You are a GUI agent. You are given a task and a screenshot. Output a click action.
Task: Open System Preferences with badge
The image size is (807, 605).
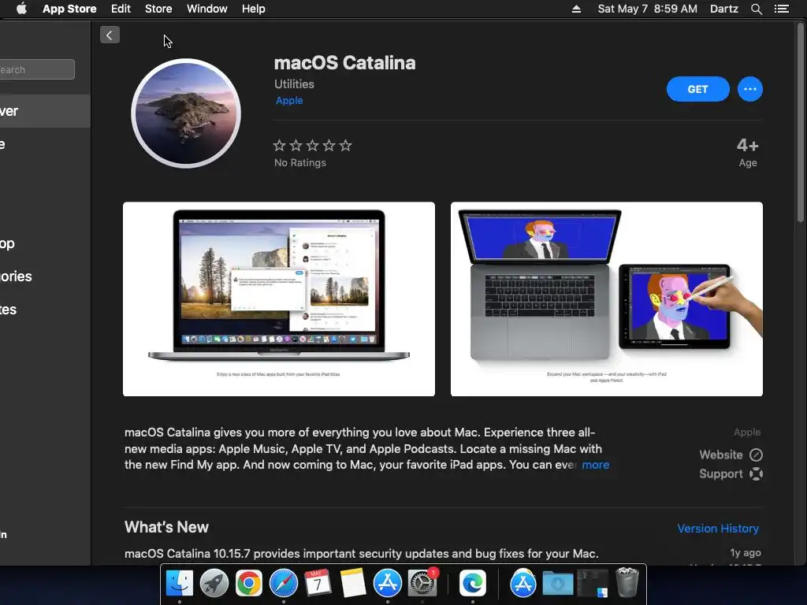(422, 583)
